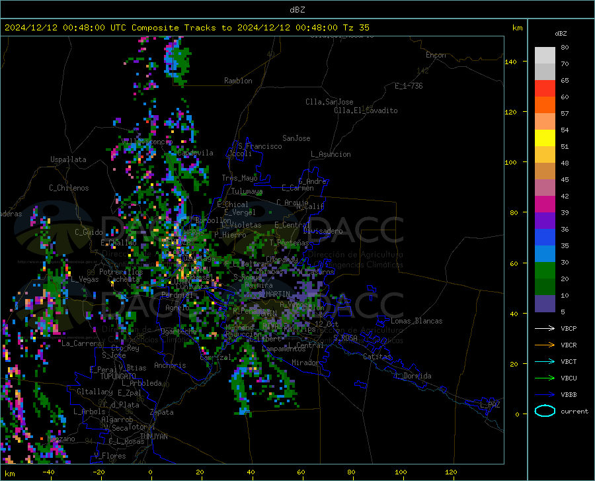Click the 'SanJose' map label
This screenshot has height=481, width=595.
click(296, 138)
